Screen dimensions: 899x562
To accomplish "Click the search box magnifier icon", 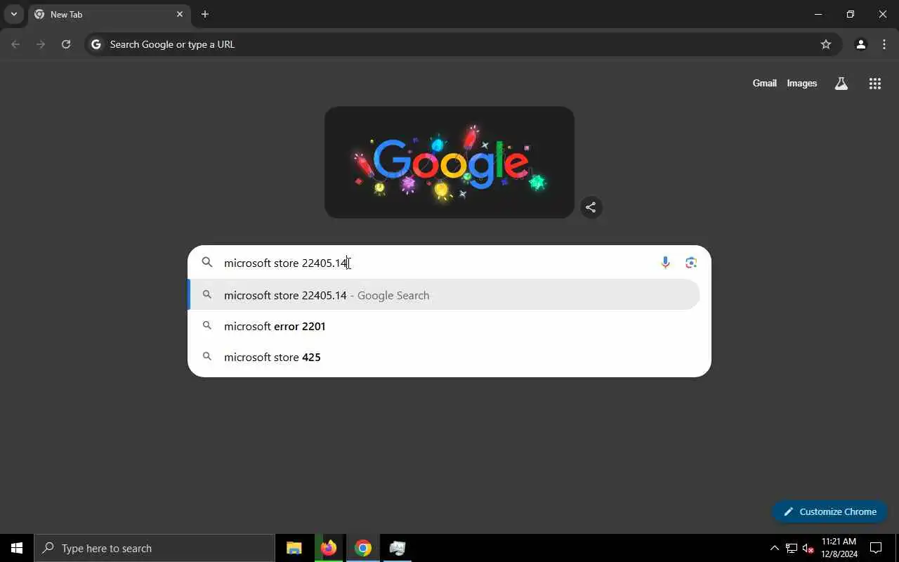I will point(207,262).
